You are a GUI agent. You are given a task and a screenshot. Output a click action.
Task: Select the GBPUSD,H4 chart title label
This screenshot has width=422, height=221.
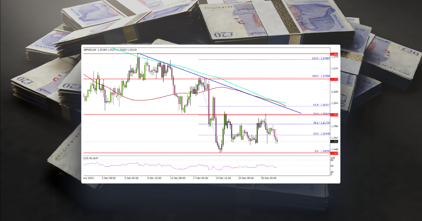tap(90, 50)
